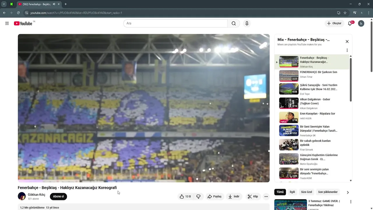This screenshot has height=210, width=373.
Task: Open Gökhan Kılıç channel name link
Action: pos(36,195)
